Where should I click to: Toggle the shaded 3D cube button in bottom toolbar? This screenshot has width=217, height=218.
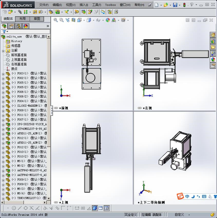point(95,208)
